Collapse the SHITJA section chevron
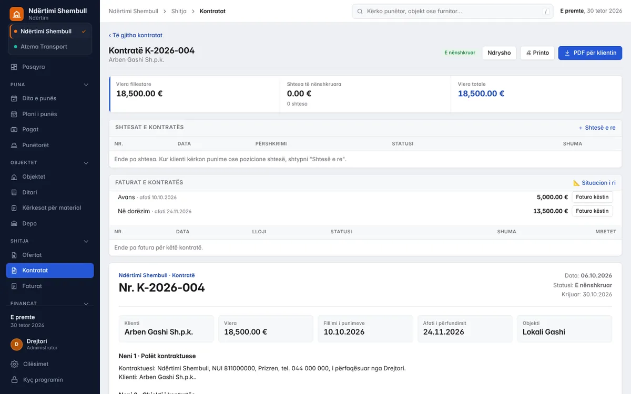 coord(87,241)
